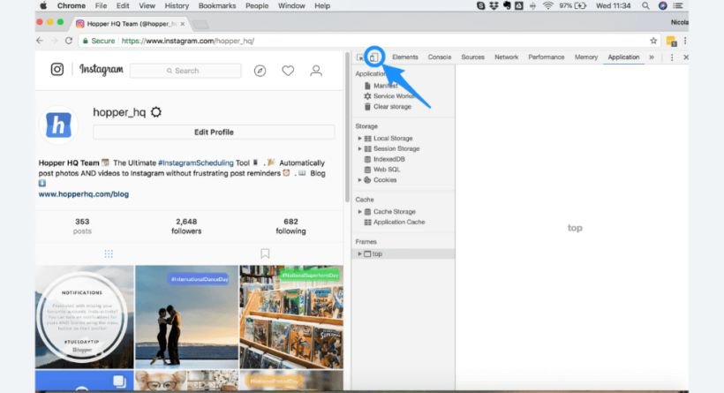
Task: Expand Local Storage tree item
Action: coord(359,138)
